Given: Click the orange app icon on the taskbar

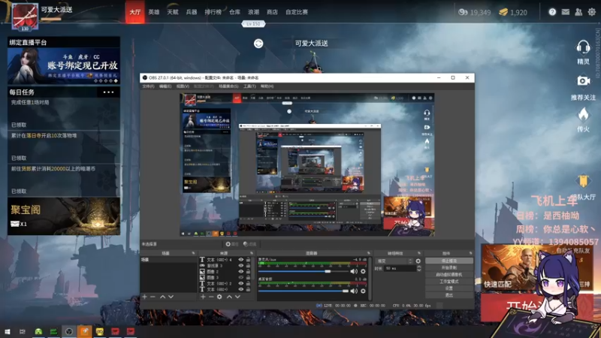Looking at the screenshot, I should [84, 331].
